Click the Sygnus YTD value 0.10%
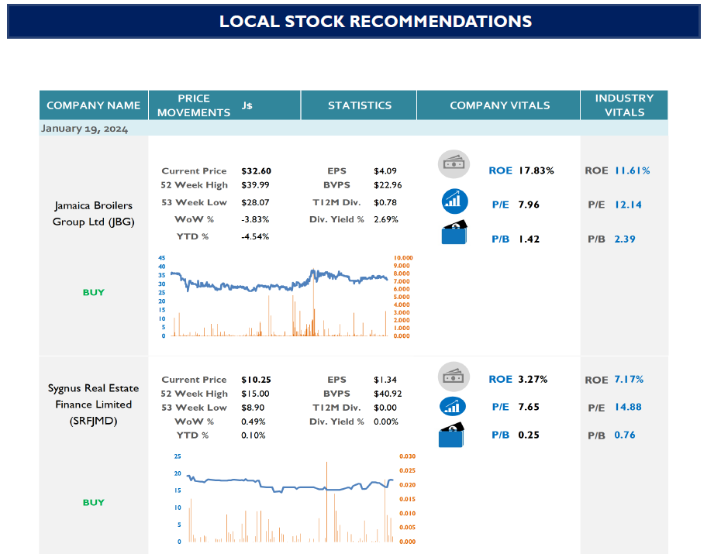 point(254,435)
